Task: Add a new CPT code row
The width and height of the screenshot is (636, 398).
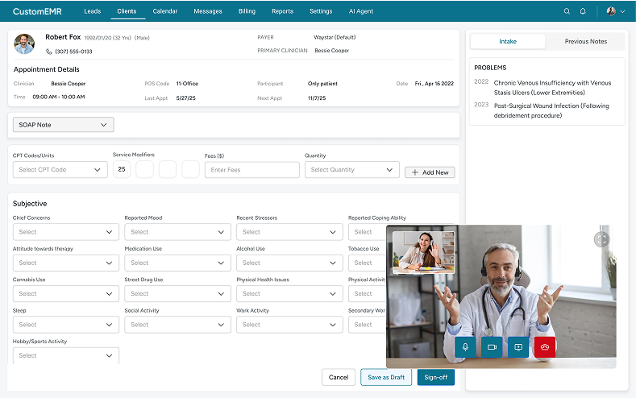Action: point(430,172)
